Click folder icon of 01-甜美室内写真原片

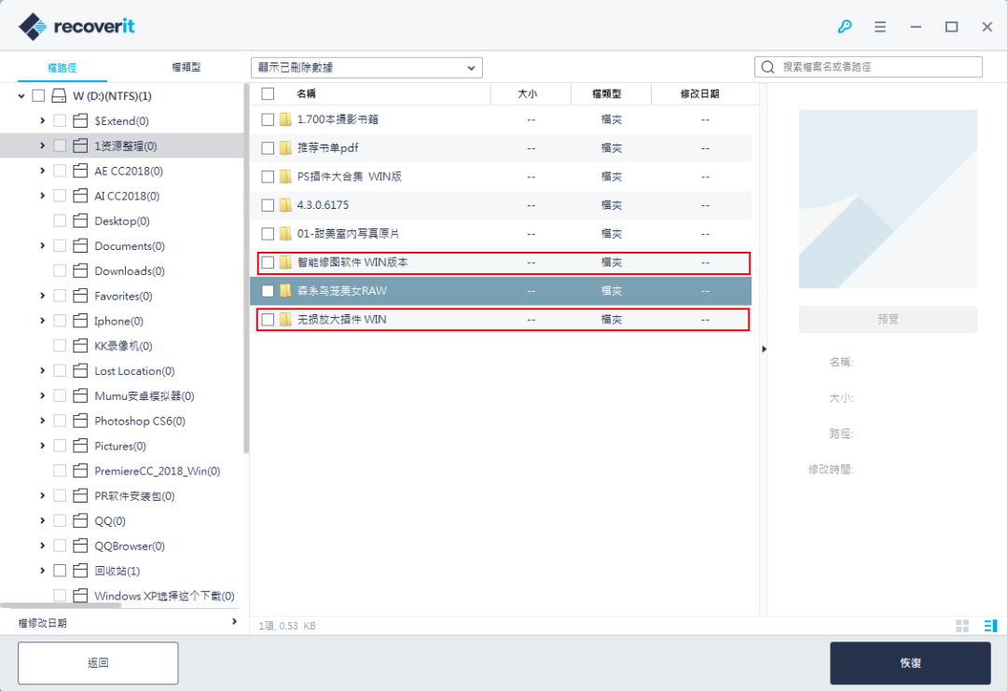click(x=286, y=234)
